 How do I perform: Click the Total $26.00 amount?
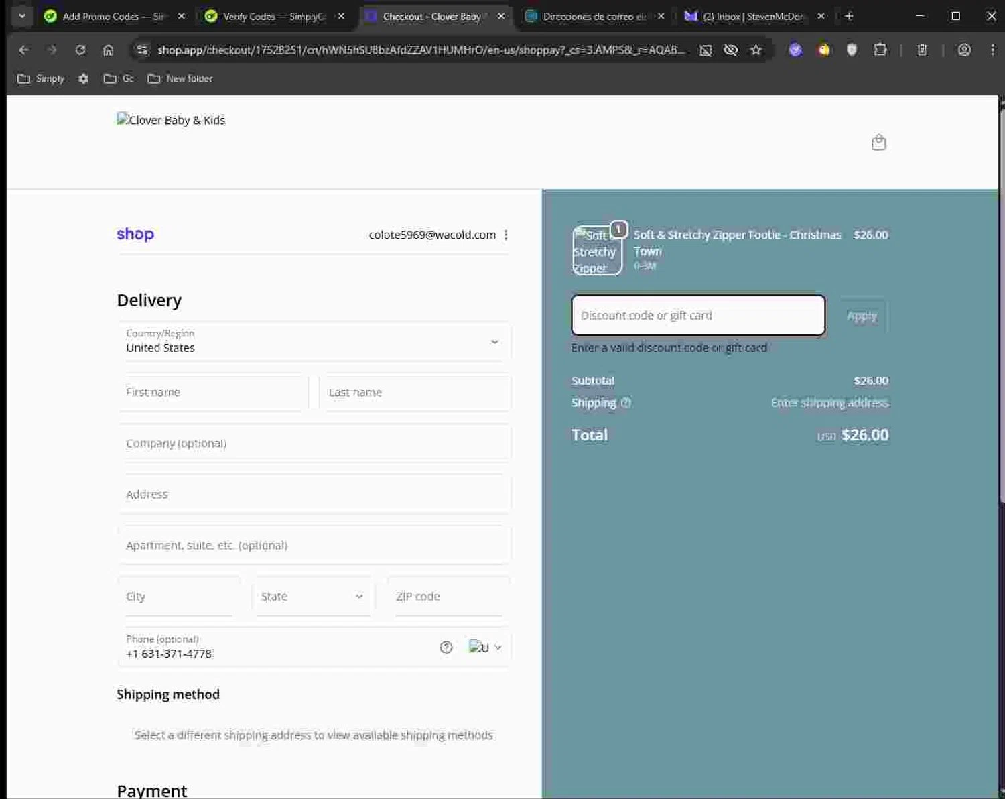(x=865, y=435)
